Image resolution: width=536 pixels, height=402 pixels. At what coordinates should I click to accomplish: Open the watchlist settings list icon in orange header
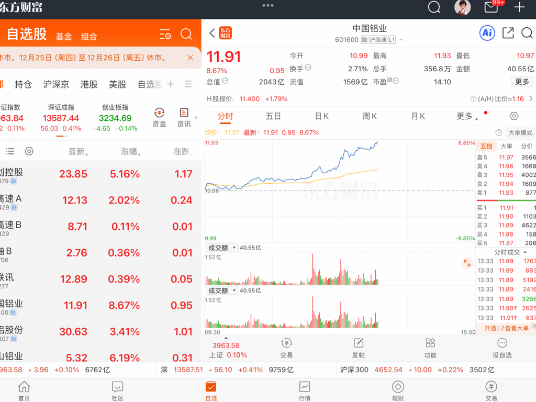[x=165, y=34]
